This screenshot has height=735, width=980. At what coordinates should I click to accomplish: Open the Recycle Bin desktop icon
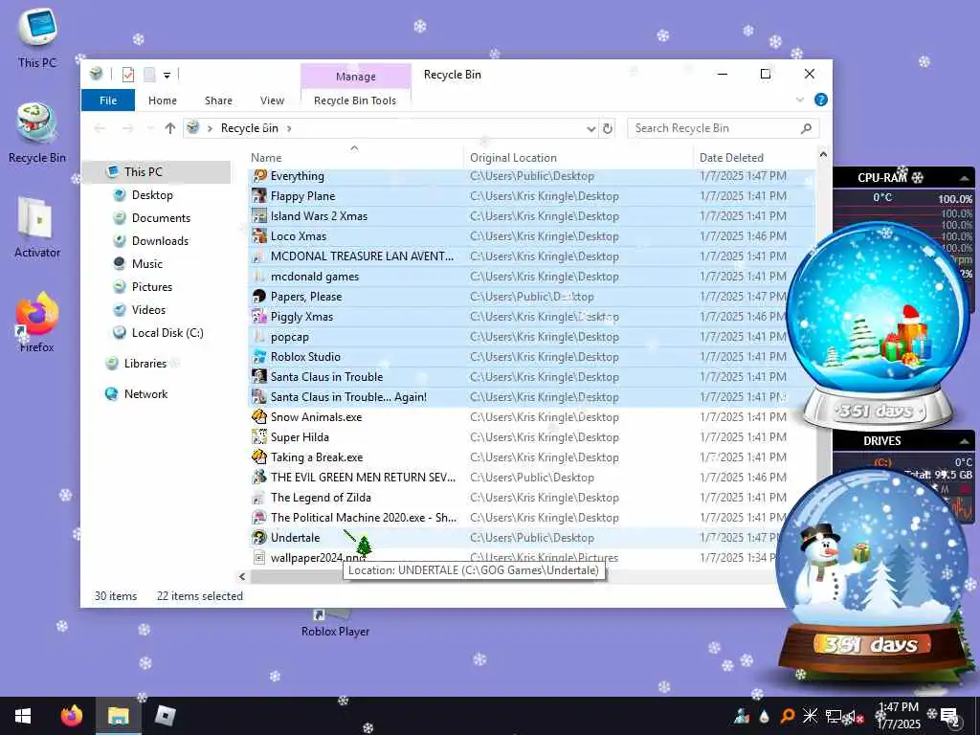(37, 132)
